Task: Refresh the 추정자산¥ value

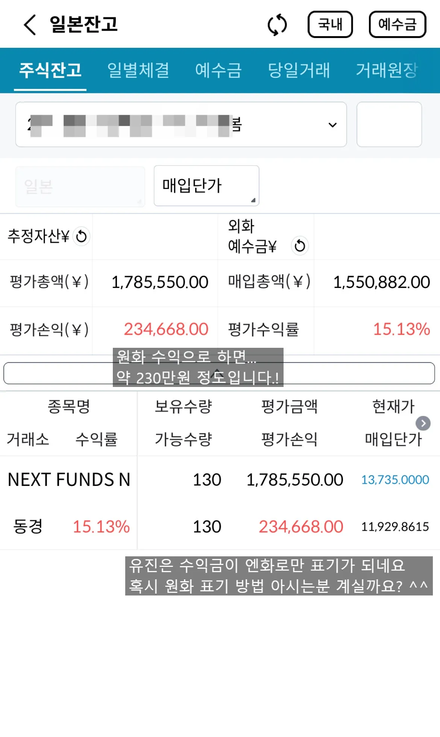Action: [x=81, y=237]
